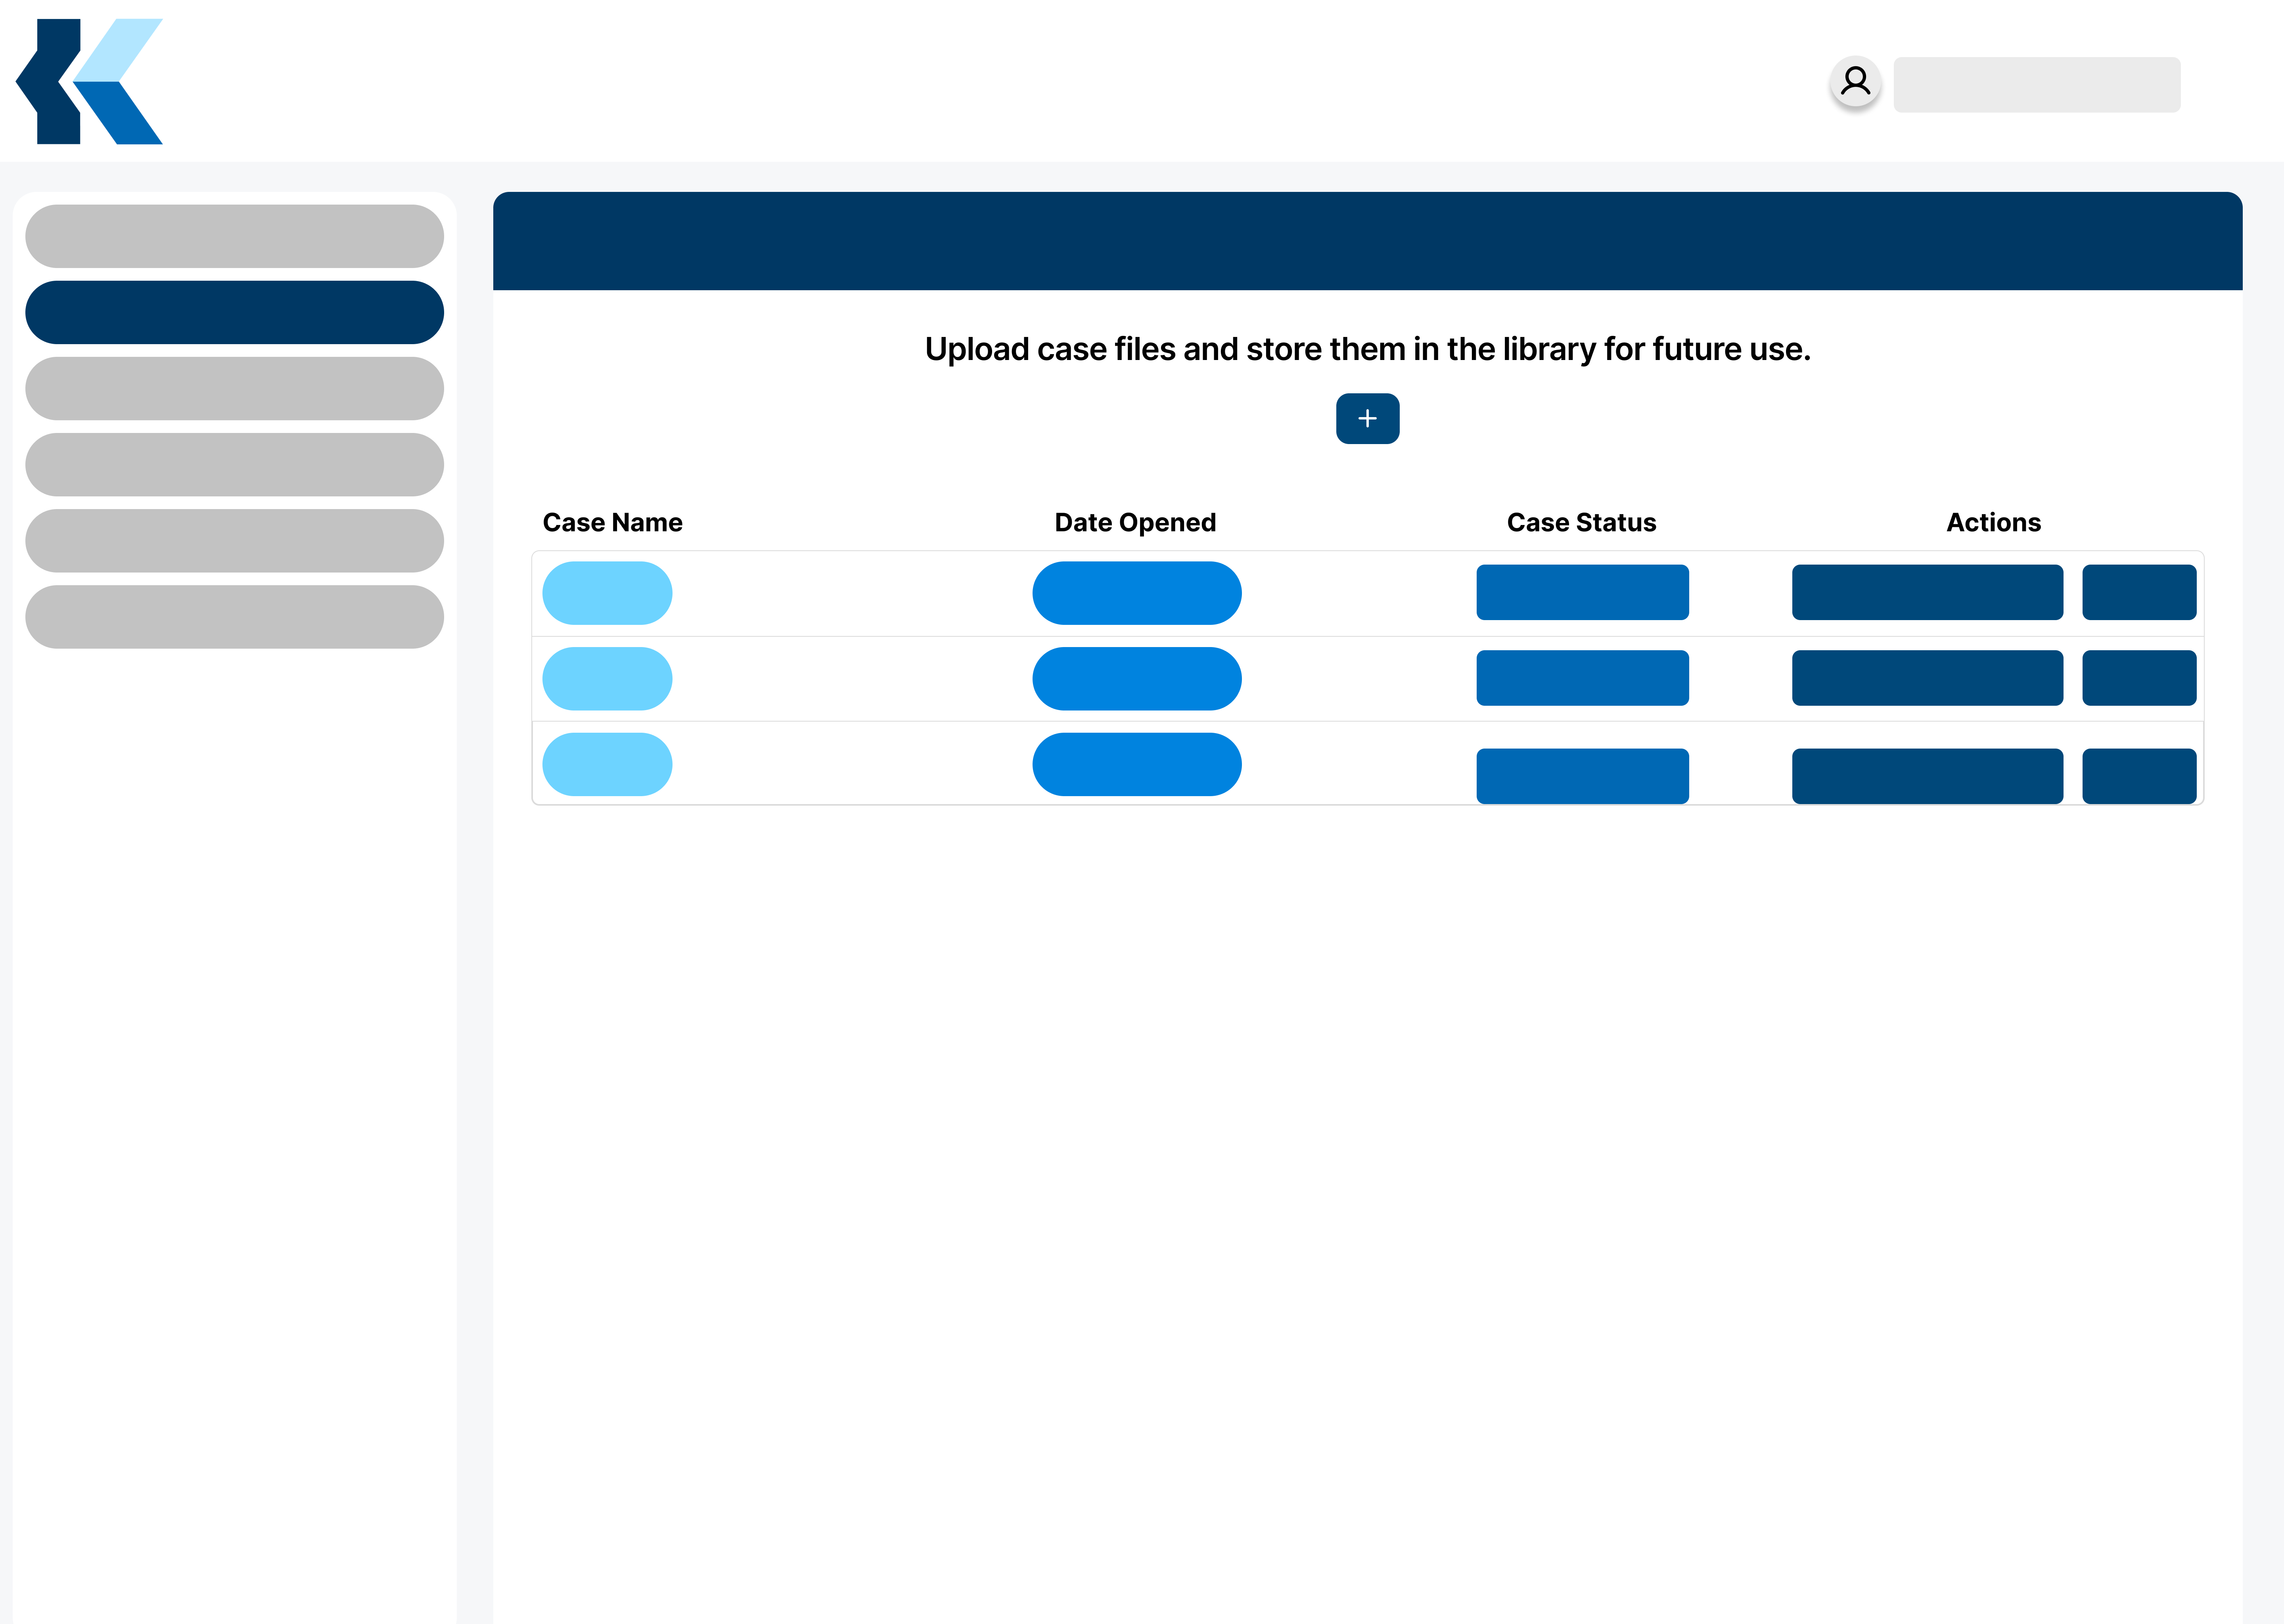Click the wide action button in the first row
The image size is (2284, 1624).
point(1927,592)
